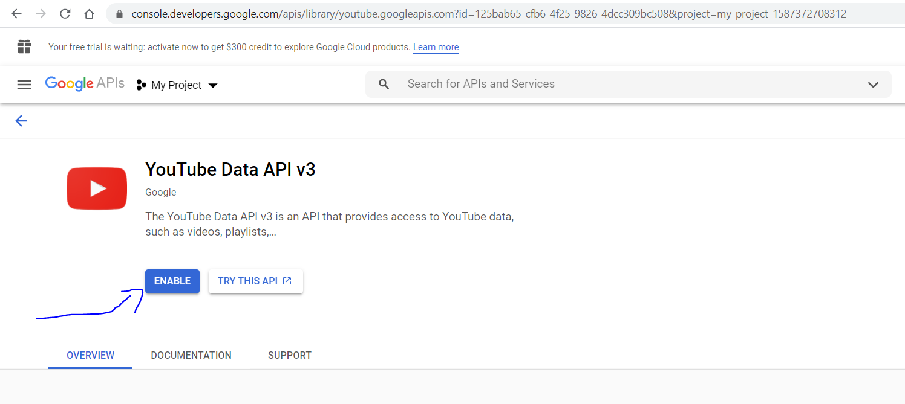Switch to the DOCUMENTATION tab
905x404 pixels.
(191, 355)
